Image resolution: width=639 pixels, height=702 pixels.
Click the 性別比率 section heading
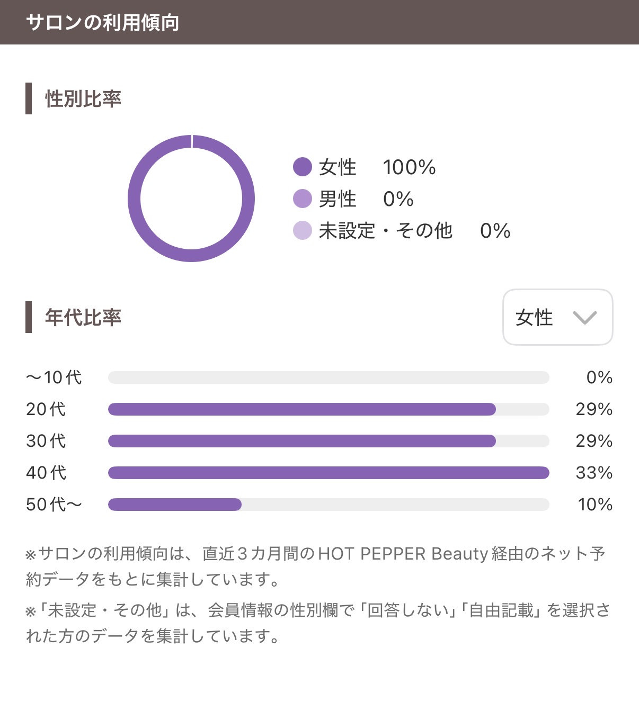tap(83, 98)
